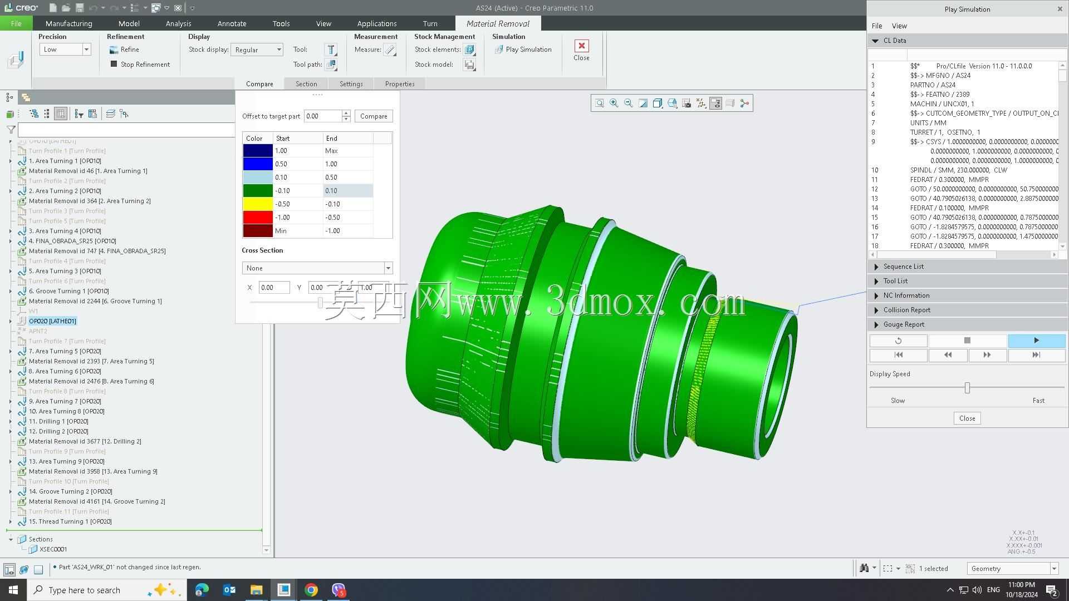Click the Stock elements icon
This screenshot has width=1069, height=601.
(469, 50)
